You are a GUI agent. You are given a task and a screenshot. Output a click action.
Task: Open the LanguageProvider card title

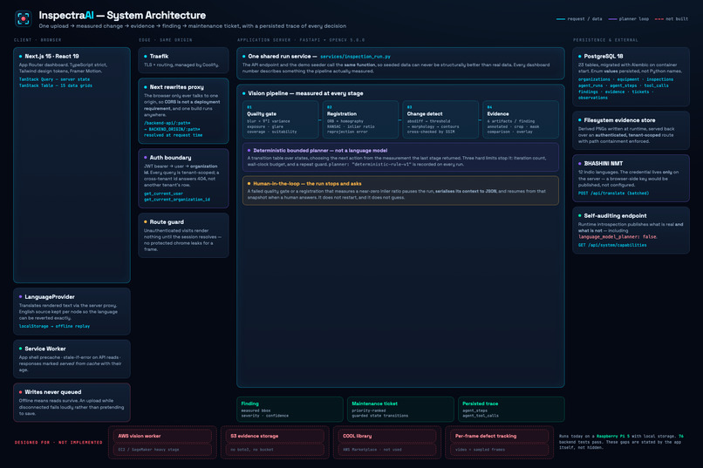(50, 297)
